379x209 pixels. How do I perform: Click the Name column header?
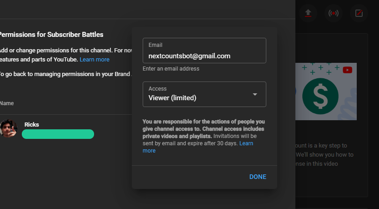[x=7, y=103]
